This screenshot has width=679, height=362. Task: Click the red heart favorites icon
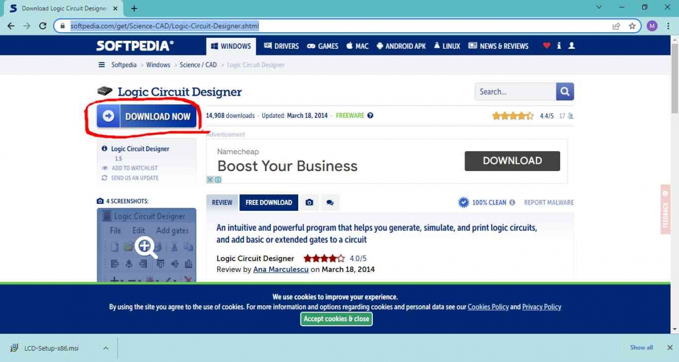click(x=547, y=46)
